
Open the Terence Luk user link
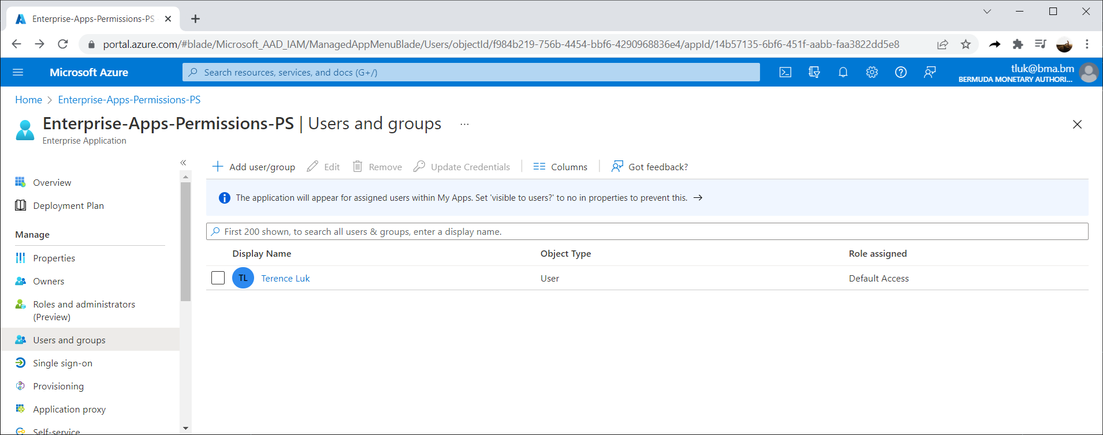(285, 278)
